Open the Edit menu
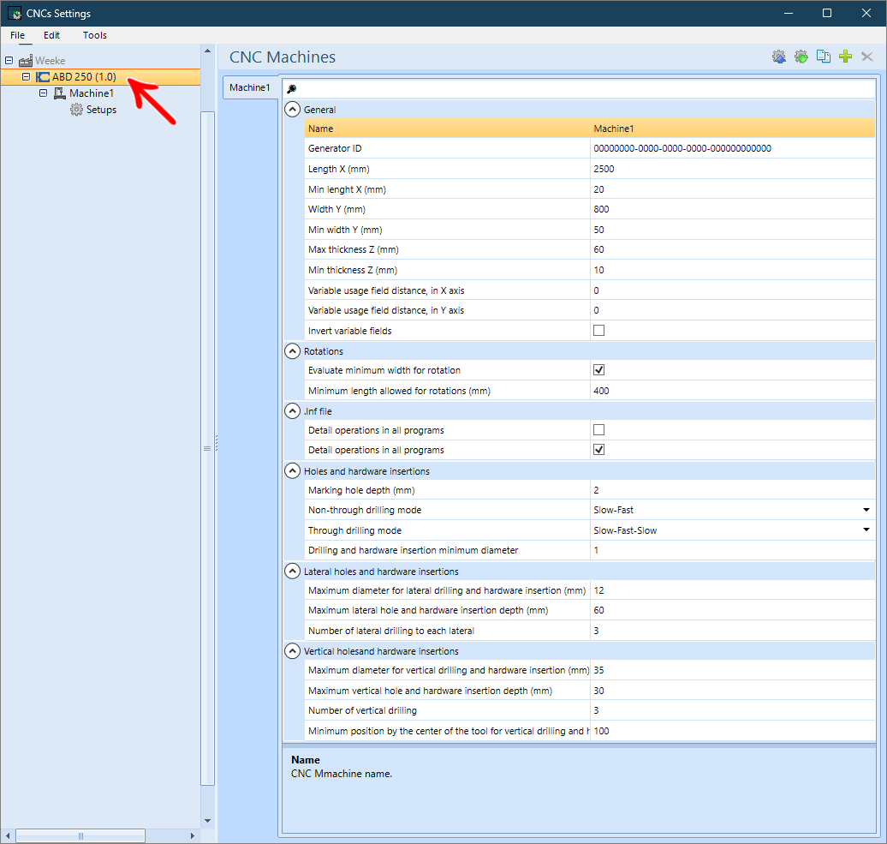887x844 pixels. pos(51,35)
